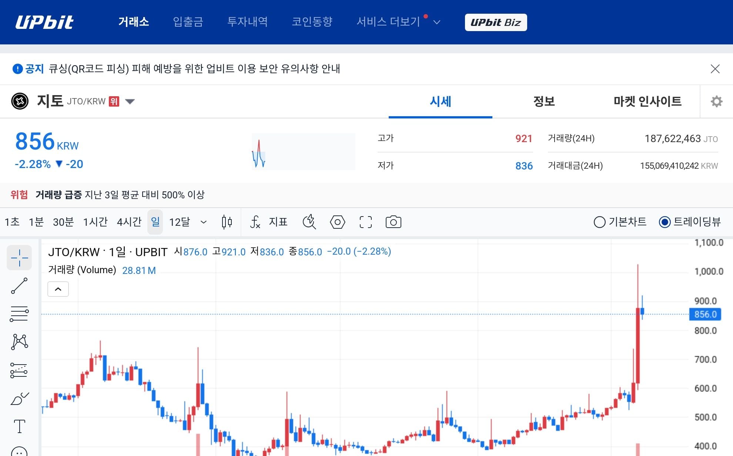Open the candlestick chart type icon
This screenshot has width=733, height=456.
click(x=227, y=222)
